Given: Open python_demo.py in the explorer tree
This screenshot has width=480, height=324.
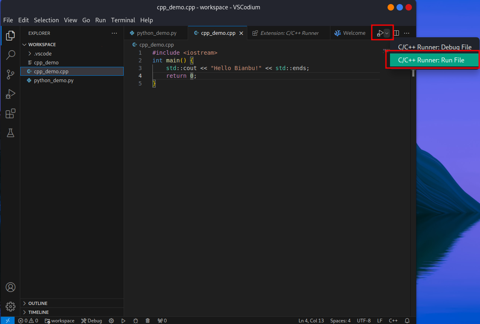Looking at the screenshot, I should (54, 80).
